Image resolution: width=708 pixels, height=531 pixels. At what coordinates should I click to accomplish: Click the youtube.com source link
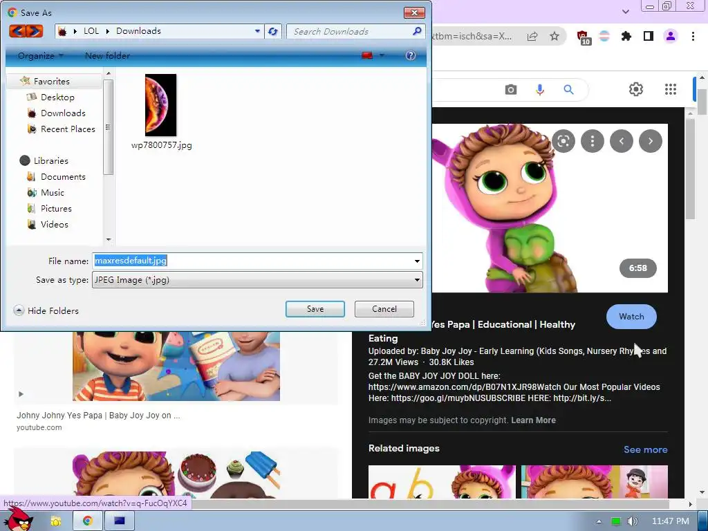coord(39,427)
